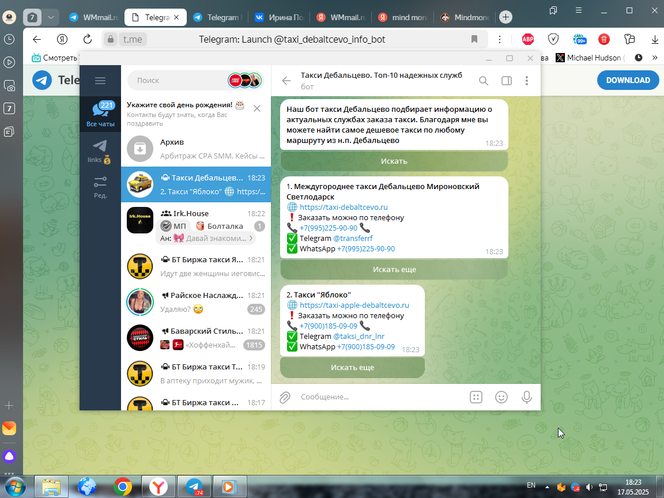Go back from the bot chat

286,81
